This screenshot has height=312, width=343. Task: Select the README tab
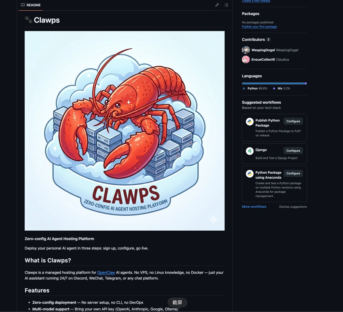click(x=31, y=5)
